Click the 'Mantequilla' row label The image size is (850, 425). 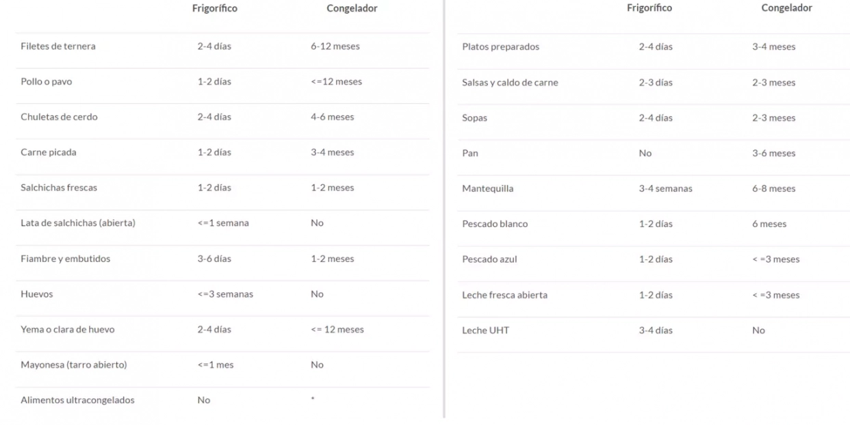tap(488, 189)
